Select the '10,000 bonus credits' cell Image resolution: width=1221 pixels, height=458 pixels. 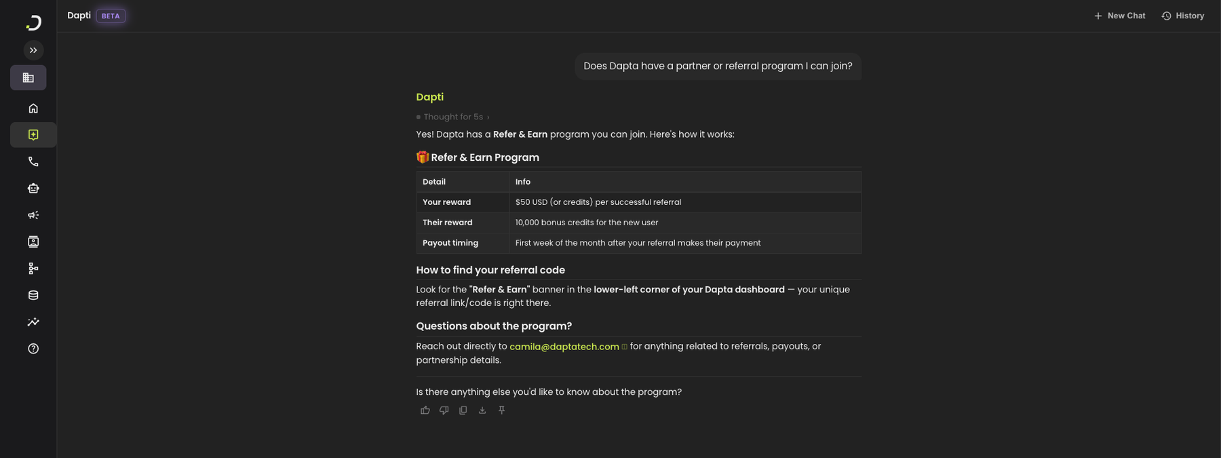tap(685, 223)
